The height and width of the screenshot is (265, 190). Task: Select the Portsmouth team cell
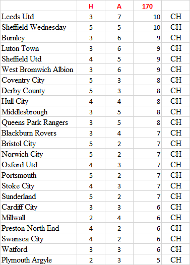(x=39, y=175)
